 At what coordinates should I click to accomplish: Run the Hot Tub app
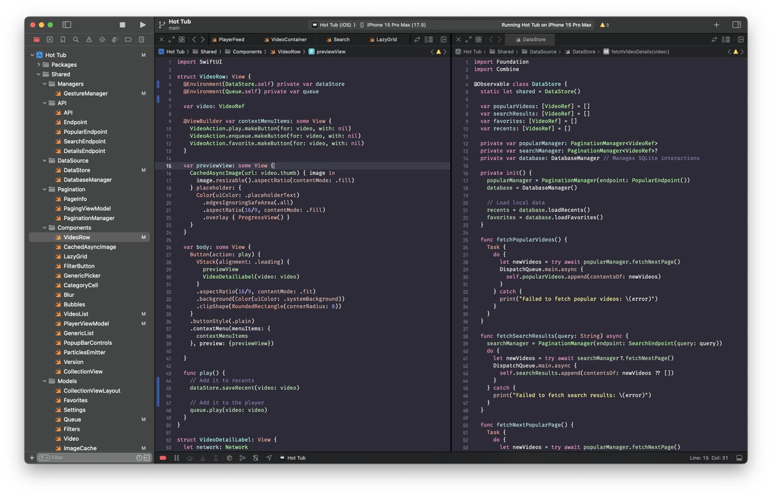(143, 24)
